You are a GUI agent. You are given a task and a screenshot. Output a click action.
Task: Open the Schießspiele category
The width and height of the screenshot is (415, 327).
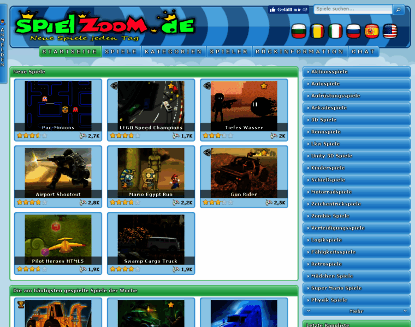[x=357, y=180]
